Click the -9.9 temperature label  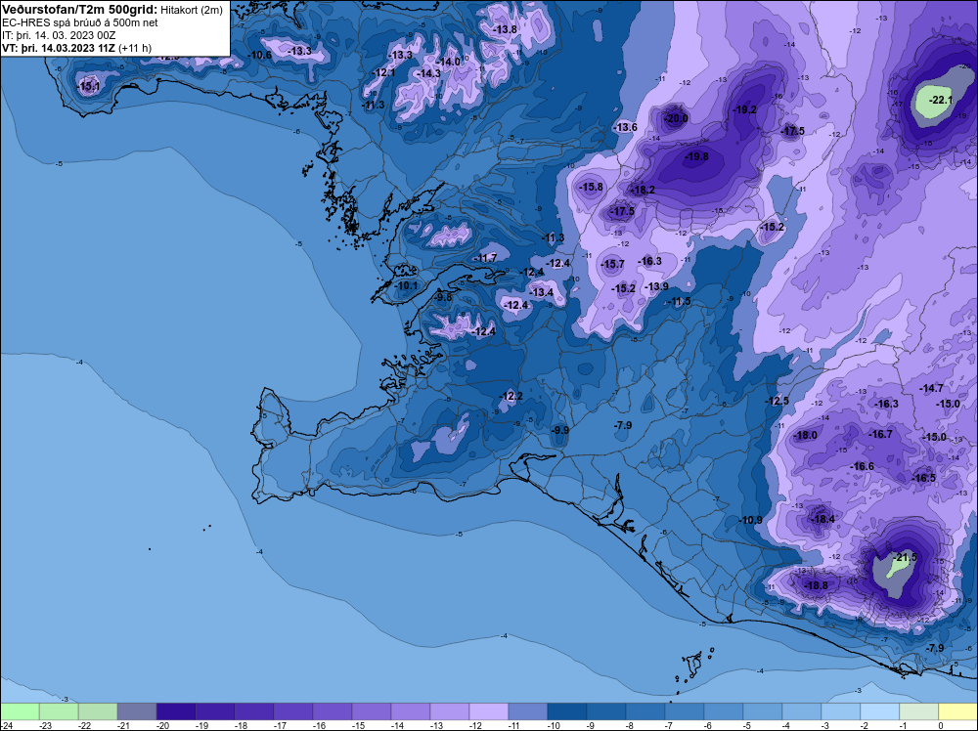(560, 430)
